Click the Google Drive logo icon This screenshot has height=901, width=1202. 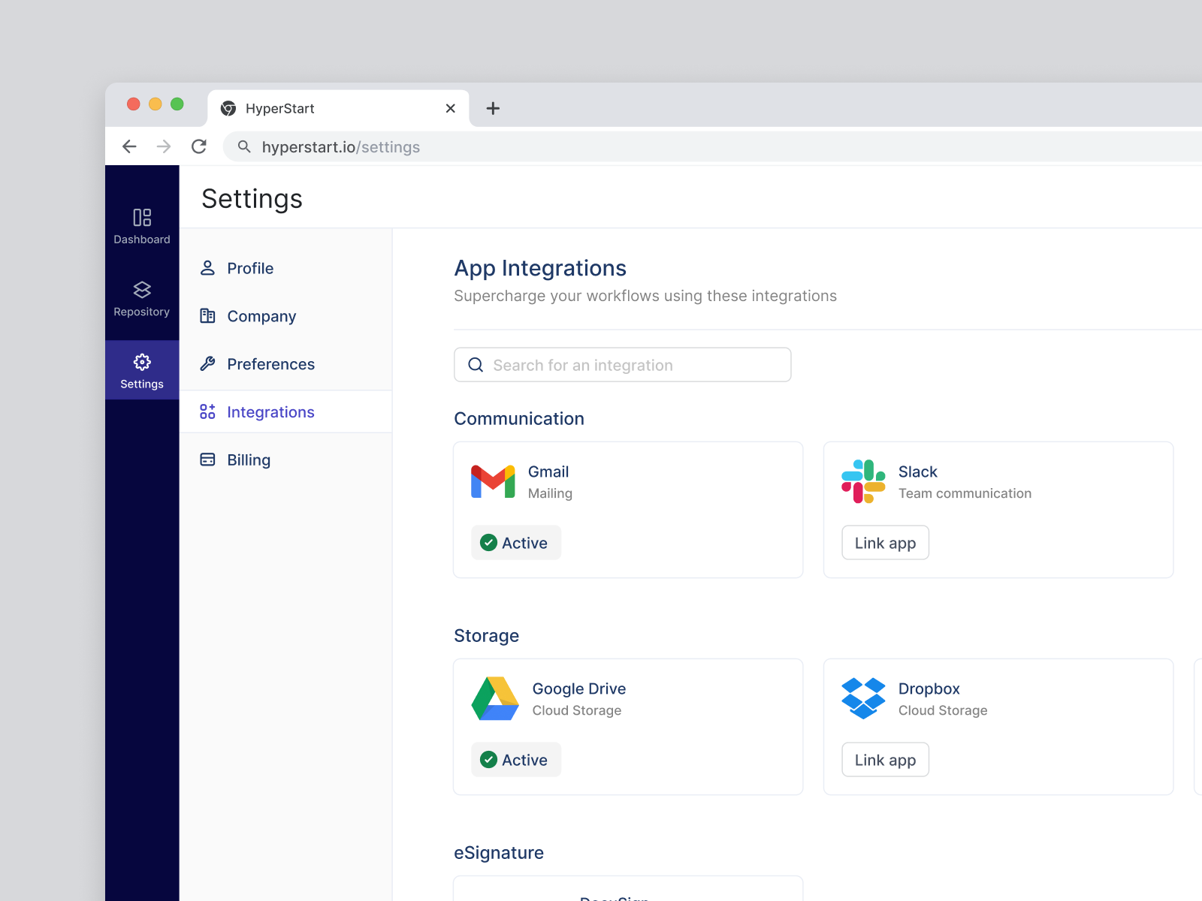tap(495, 698)
